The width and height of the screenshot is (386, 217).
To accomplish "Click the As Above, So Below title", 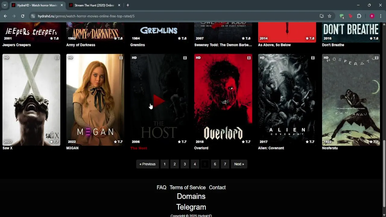I will coord(274,45).
